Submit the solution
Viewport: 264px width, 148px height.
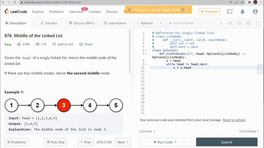(226, 142)
